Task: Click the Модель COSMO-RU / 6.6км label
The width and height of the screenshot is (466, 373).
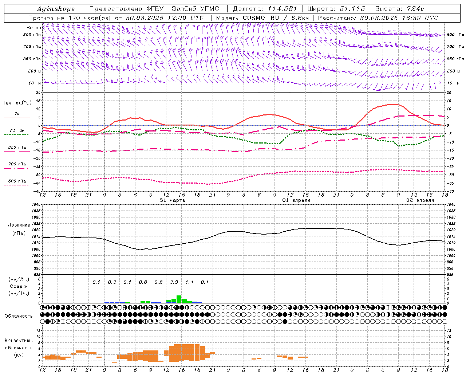Action: point(262,18)
